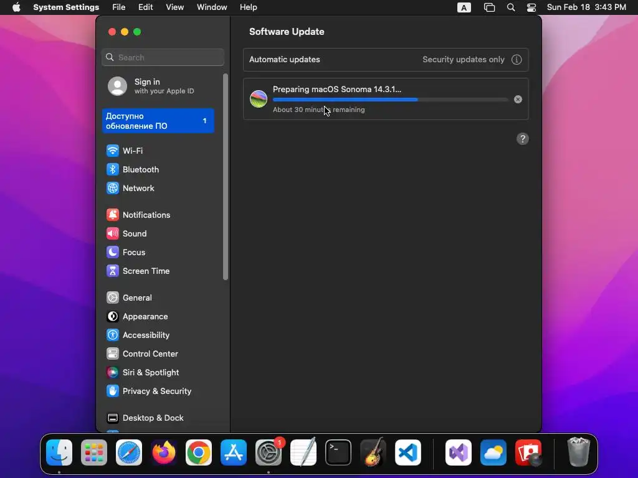Launch Google Chrome from the Dock

point(199,452)
